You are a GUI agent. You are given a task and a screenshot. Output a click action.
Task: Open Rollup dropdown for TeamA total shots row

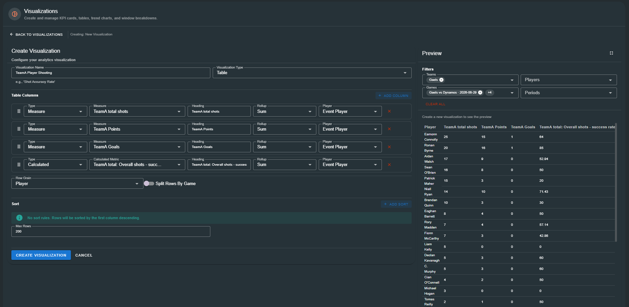pyautogui.click(x=285, y=111)
